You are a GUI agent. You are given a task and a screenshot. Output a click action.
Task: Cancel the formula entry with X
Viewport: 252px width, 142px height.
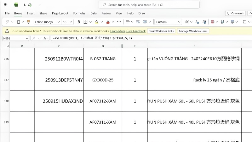coord(34,38)
